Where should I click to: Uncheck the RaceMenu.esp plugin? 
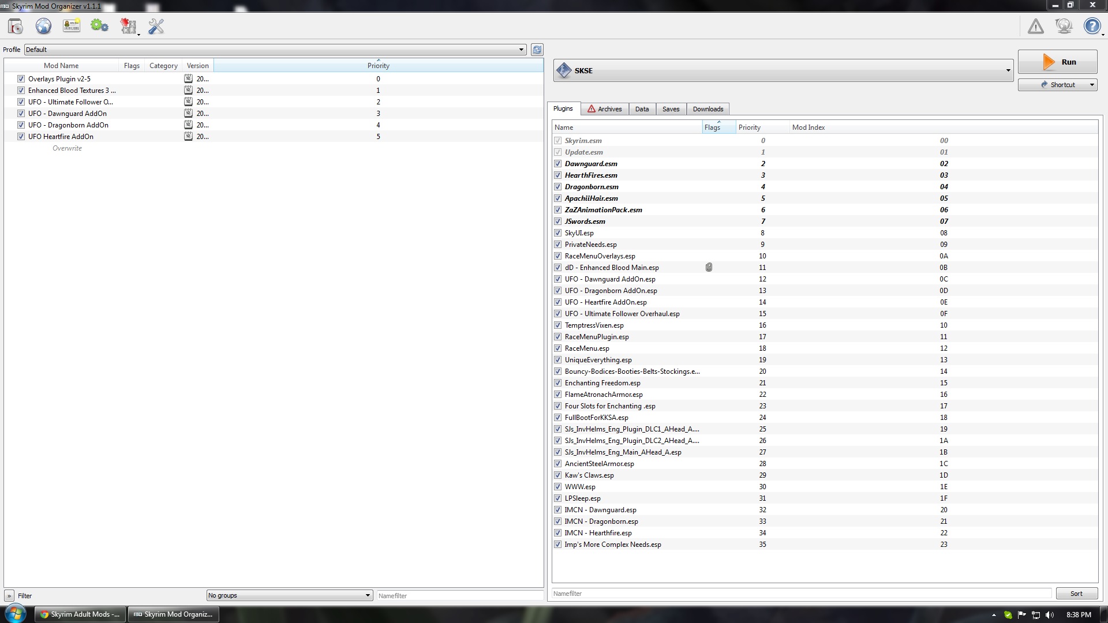(x=557, y=348)
